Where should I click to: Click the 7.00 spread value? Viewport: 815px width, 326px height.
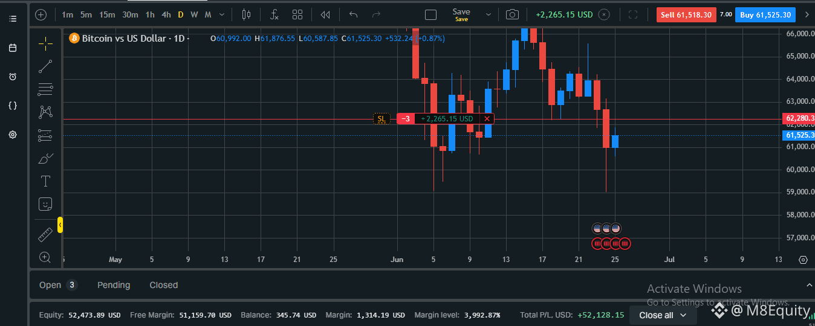click(726, 14)
